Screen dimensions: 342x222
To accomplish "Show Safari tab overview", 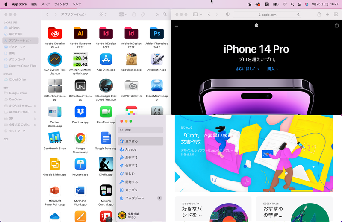I will pyautogui.click(x=336, y=15).
